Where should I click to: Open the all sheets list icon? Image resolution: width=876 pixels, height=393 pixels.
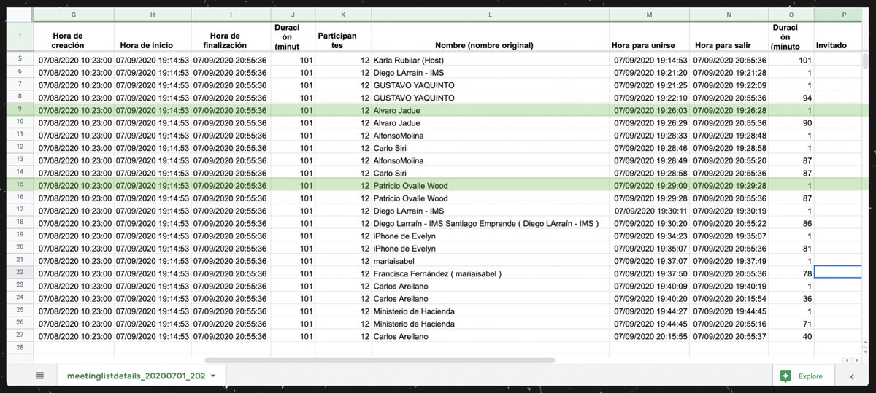40,376
